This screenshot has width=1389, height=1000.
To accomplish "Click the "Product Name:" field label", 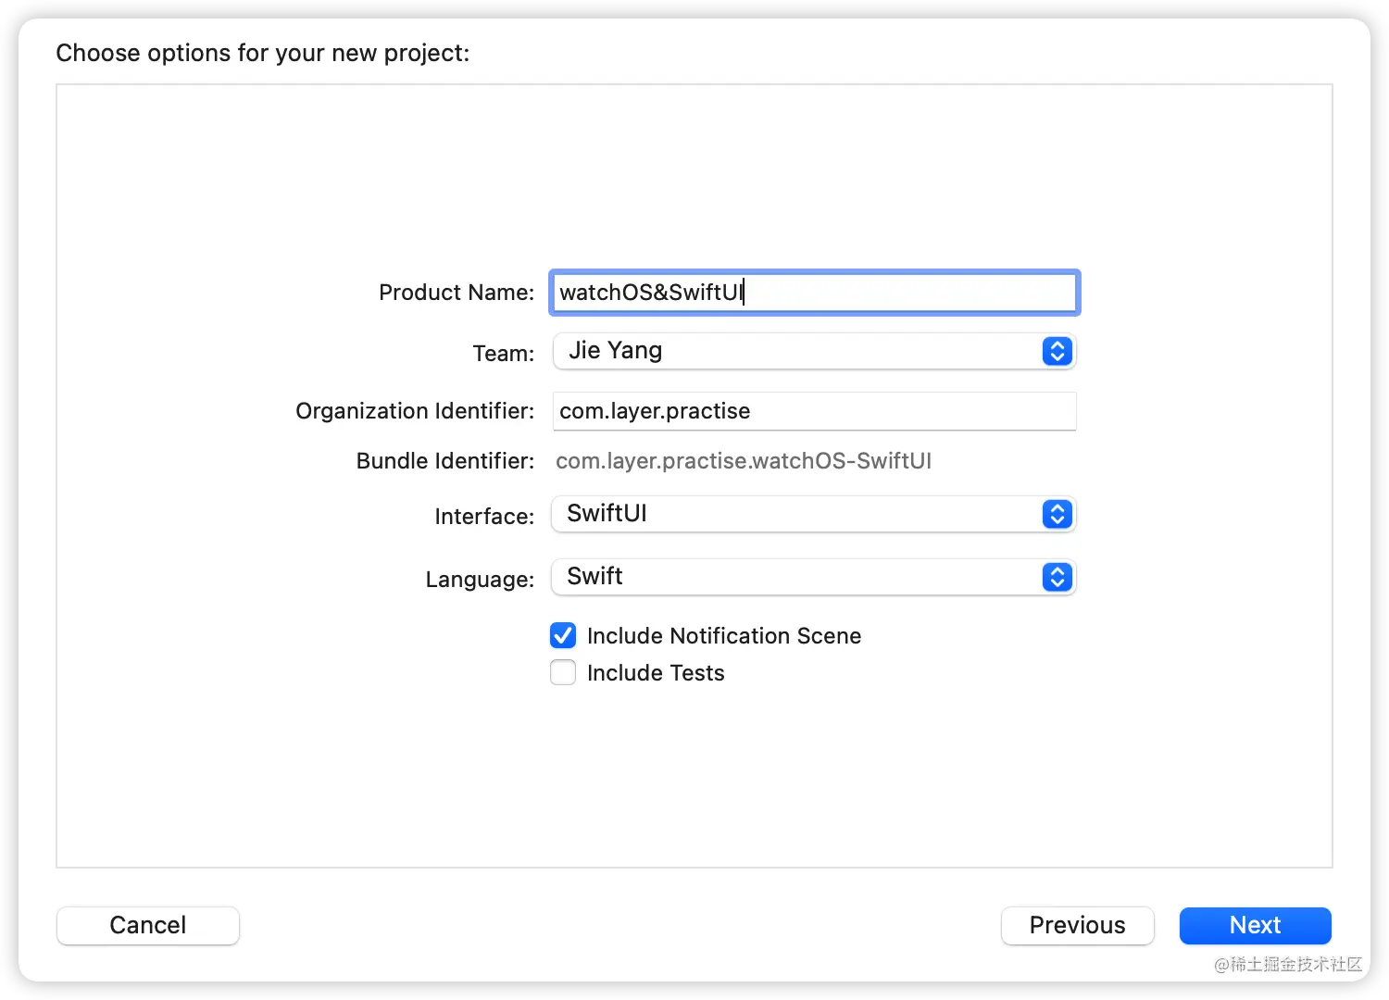I will point(457,293).
